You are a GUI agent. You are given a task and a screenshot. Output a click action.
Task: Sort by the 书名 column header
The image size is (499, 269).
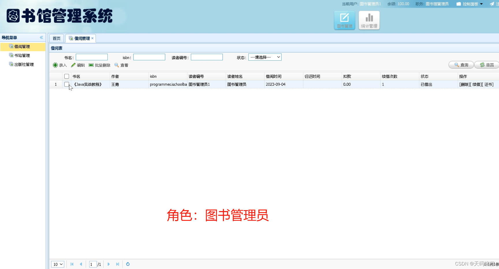point(90,76)
